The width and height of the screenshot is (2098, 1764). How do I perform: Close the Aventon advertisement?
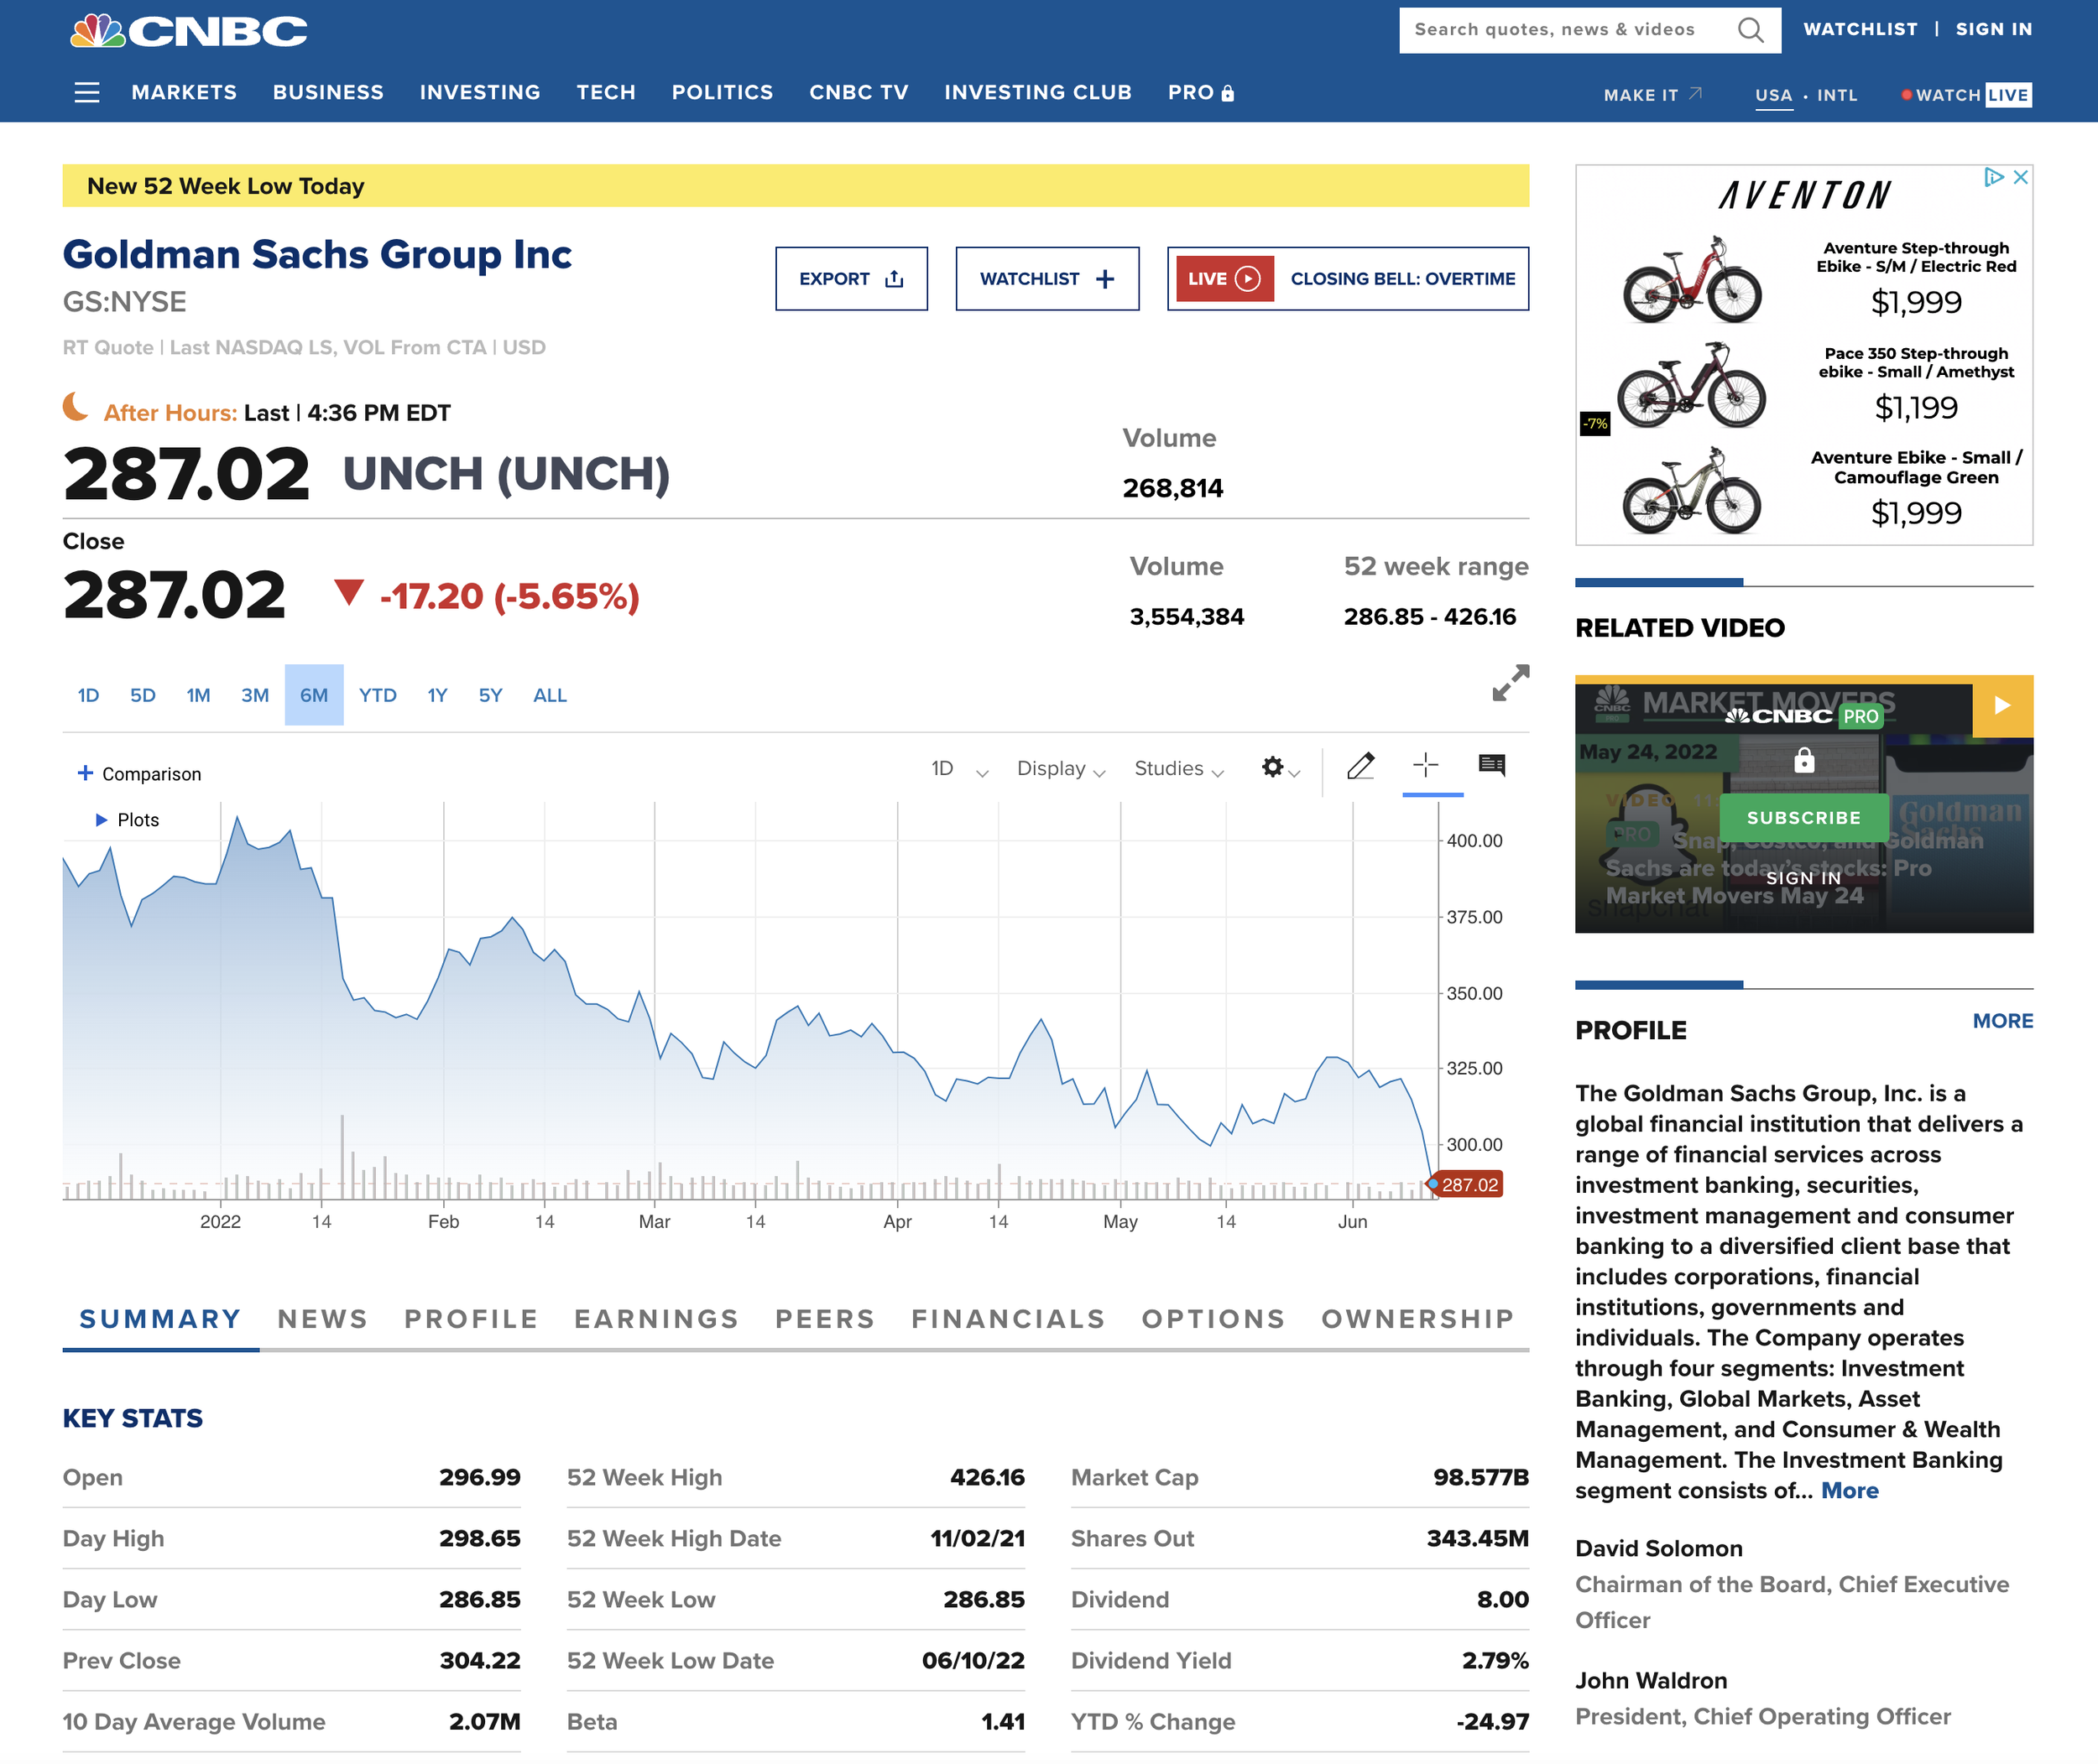click(x=2020, y=177)
